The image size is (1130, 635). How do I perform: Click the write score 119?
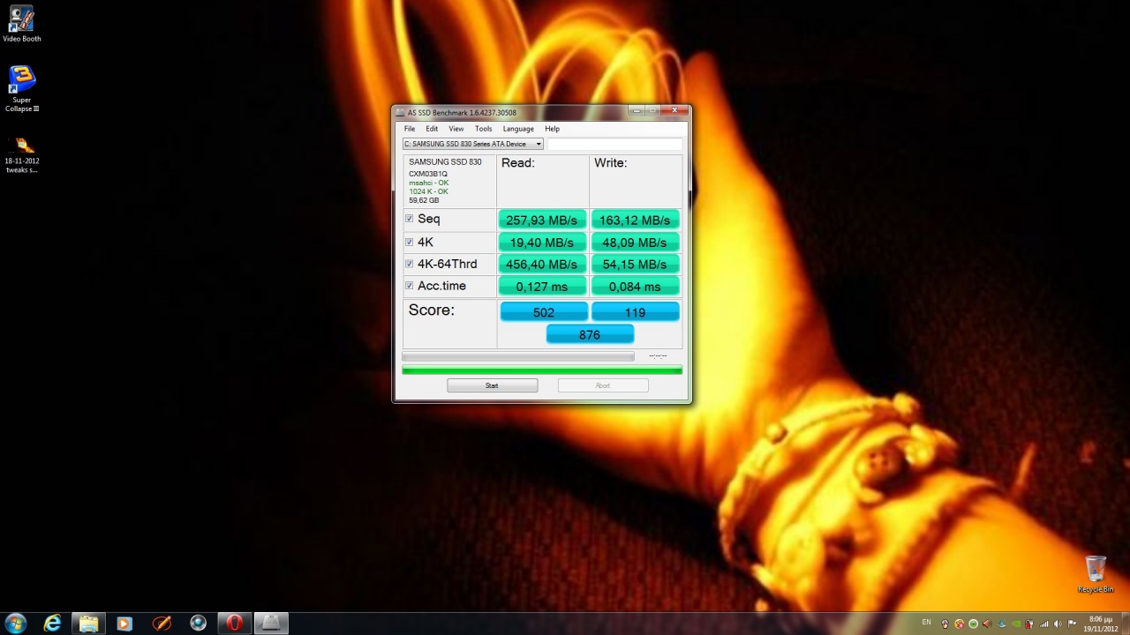tap(635, 312)
